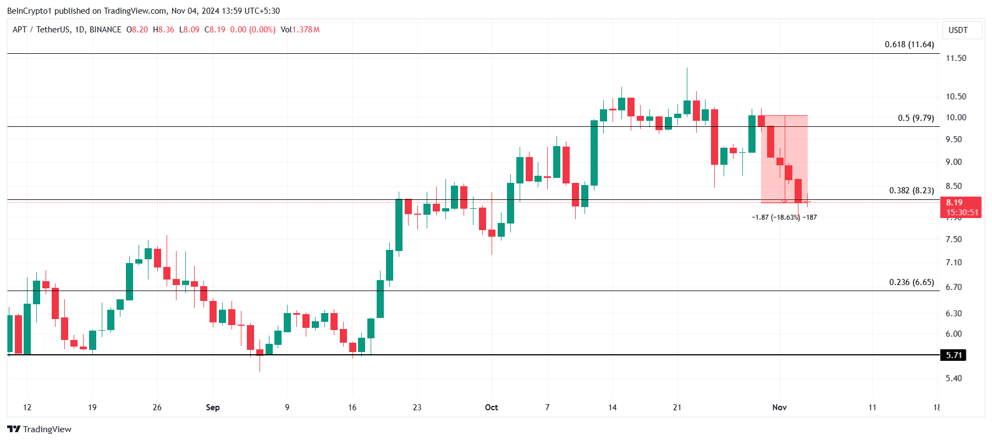The image size is (992, 441).
Task: Click the TradingView text link at bottom
Action: [47, 429]
